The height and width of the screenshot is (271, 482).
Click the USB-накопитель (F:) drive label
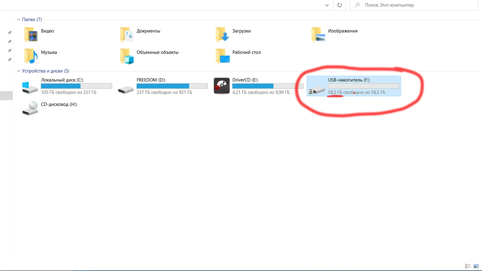349,80
